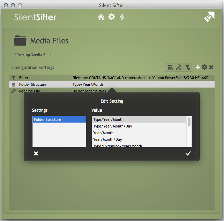This screenshot has width=224, height=221.
Task: Add rename rule hammer icon in toolbar
Action: [179, 67]
